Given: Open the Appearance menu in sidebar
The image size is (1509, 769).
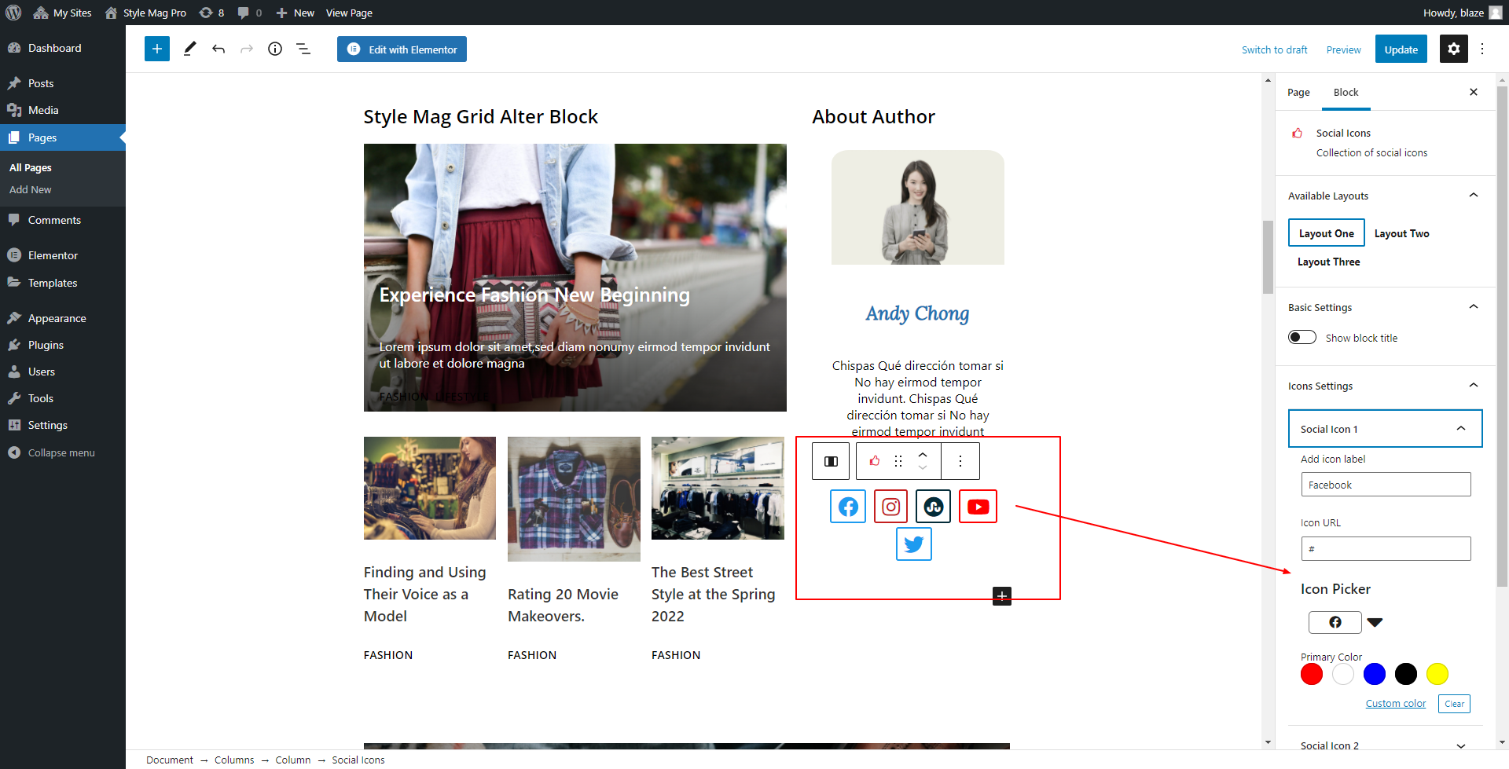Looking at the screenshot, I should tap(57, 318).
